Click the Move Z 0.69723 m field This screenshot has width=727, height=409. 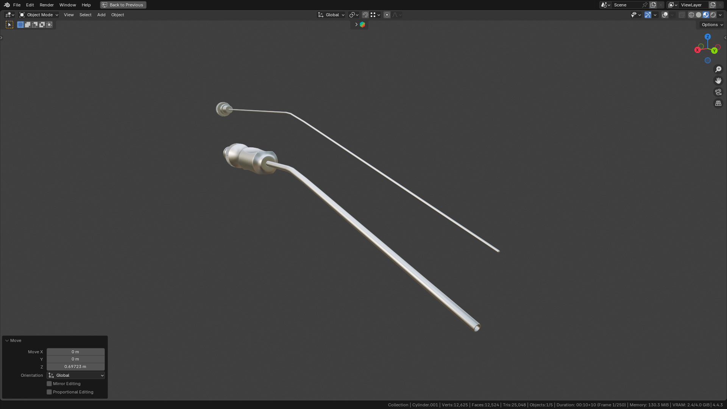pyautogui.click(x=75, y=367)
